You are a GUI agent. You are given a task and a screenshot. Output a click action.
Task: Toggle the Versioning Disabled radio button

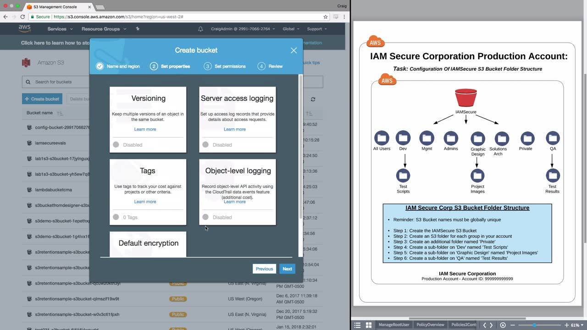coord(116,145)
